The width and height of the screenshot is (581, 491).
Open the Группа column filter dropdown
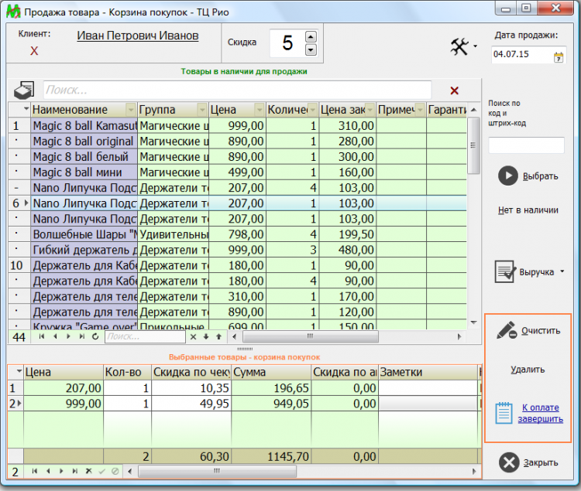[x=203, y=110]
